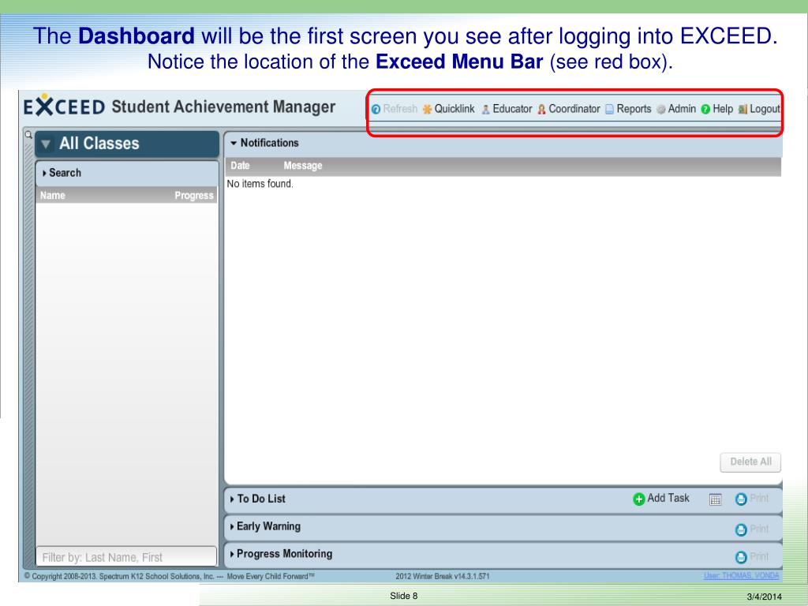Image resolution: width=808 pixels, height=606 pixels.
Task: Click the green Help question icon
Action: tap(705, 109)
